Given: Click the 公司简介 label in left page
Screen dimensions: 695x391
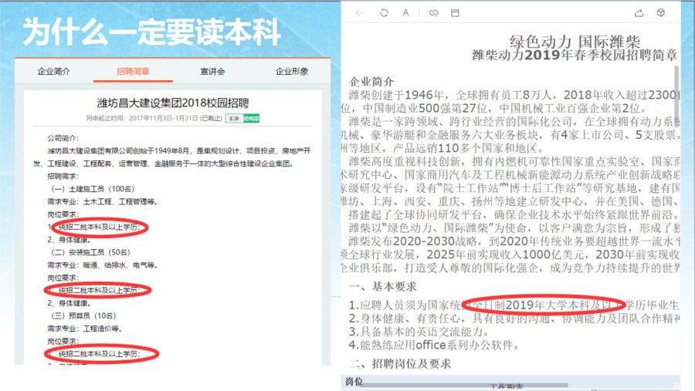Looking at the screenshot, I should (63, 138).
